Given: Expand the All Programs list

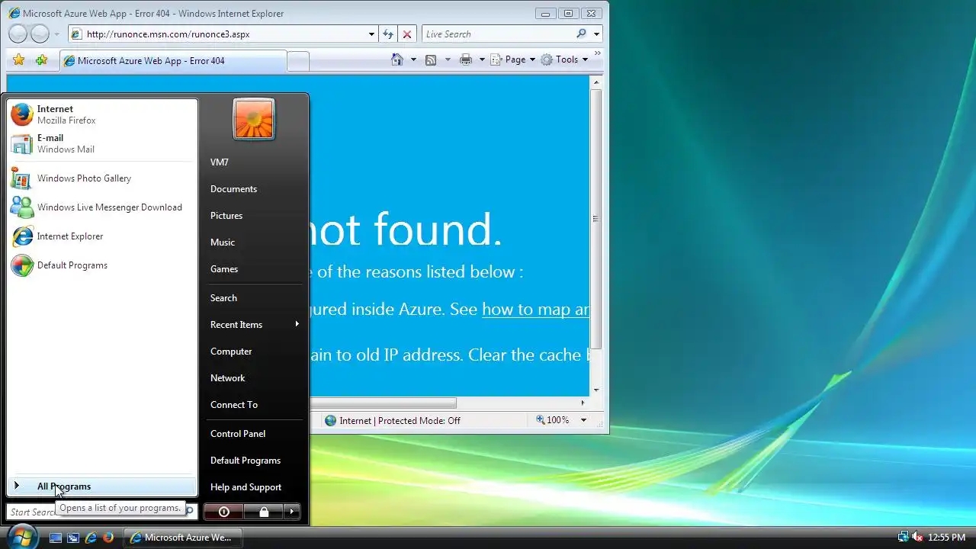Looking at the screenshot, I should coord(102,486).
